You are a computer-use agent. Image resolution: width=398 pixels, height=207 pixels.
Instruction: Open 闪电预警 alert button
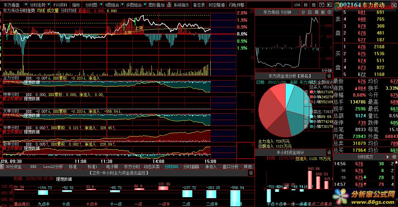click(x=236, y=5)
